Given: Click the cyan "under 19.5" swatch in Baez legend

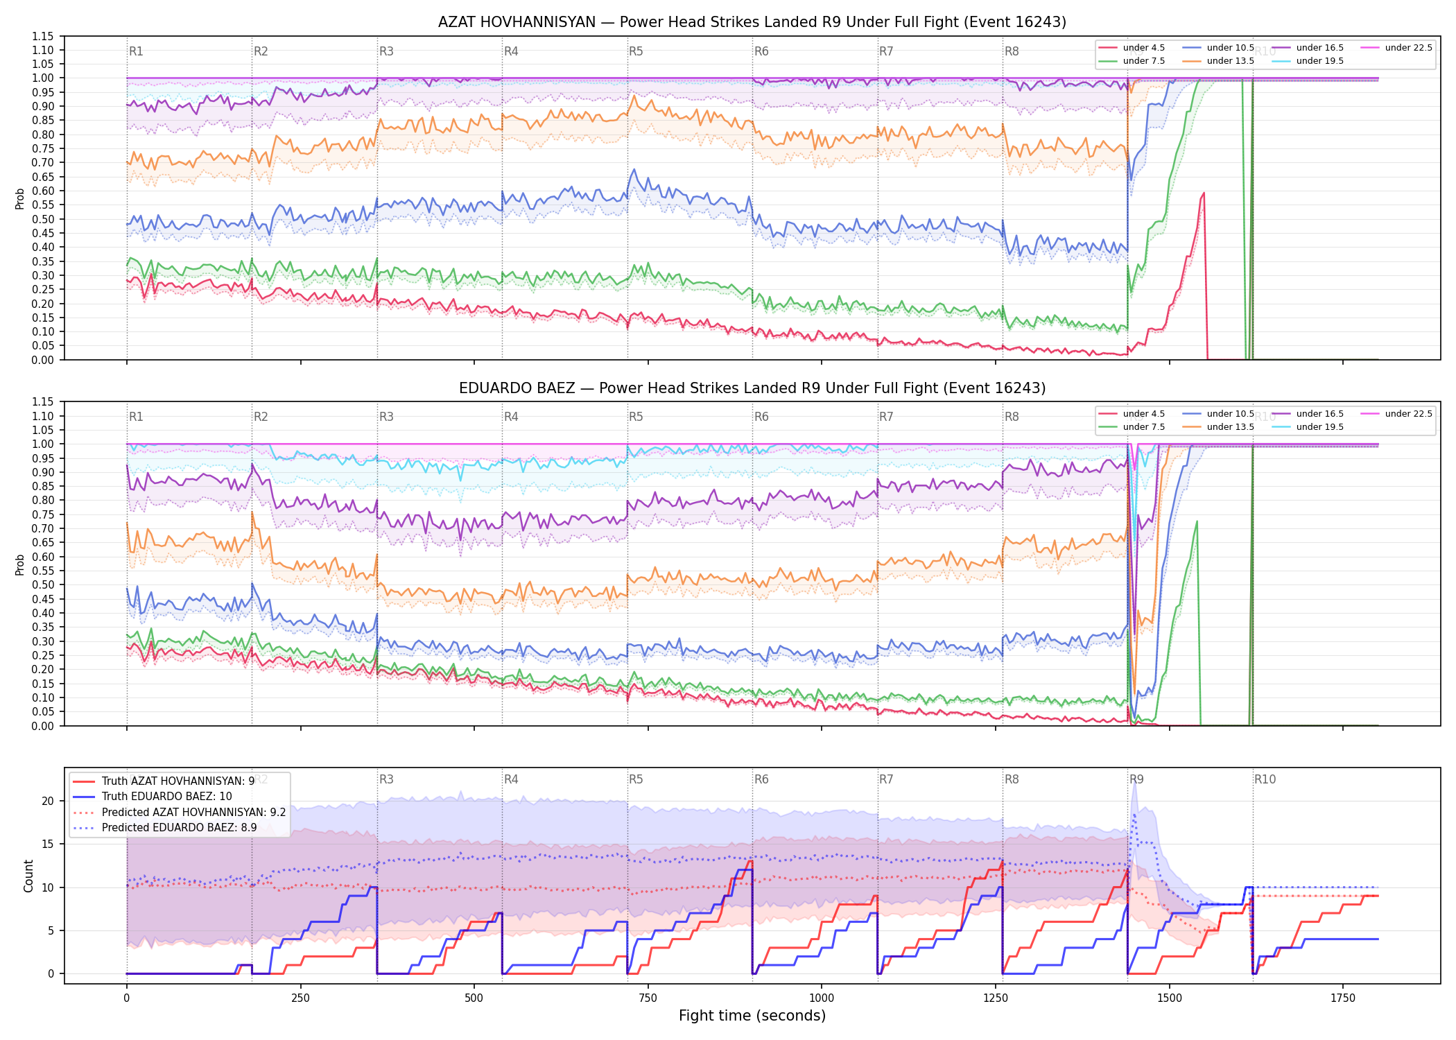Looking at the screenshot, I should 1281,427.
